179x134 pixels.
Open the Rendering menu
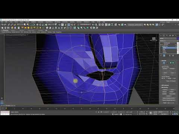tap(57, 22)
